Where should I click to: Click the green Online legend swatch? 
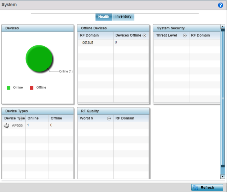pos(9,88)
